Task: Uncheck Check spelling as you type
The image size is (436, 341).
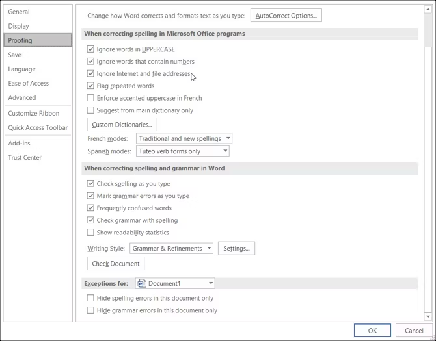Action: tap(90, 184)
